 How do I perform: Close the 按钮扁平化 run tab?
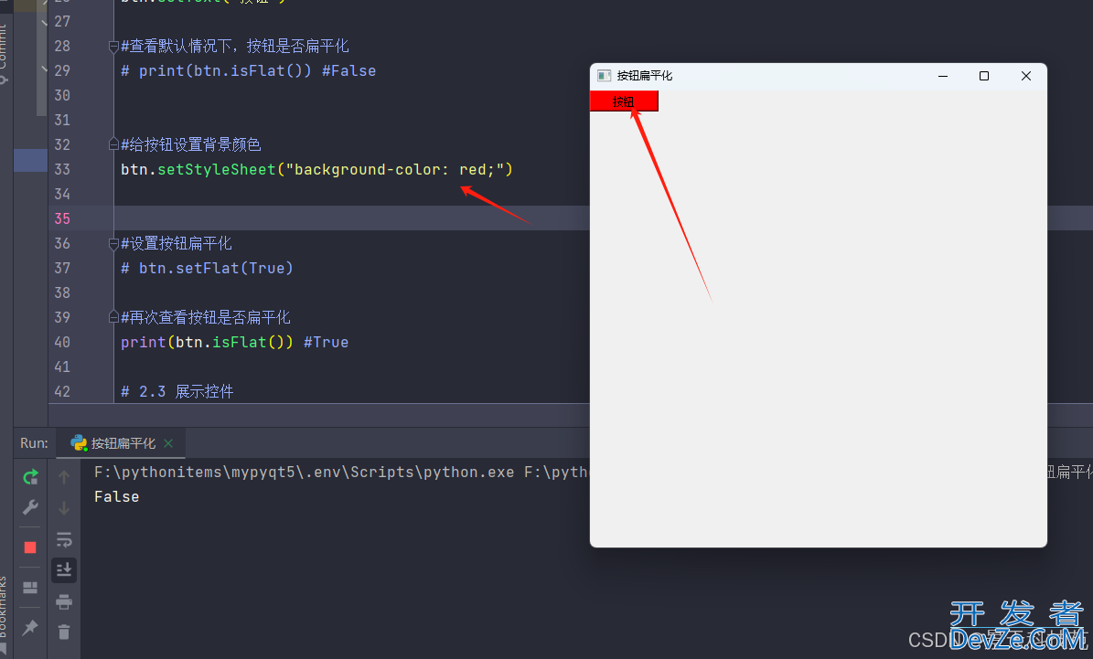168,443
